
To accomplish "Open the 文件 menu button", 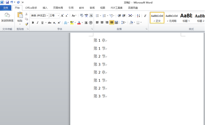I will [x=6, y=8].
